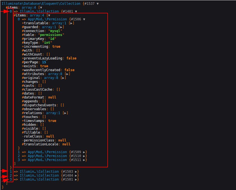Collapse the top-level items array:4
The width and height of the screenshot is (236, 190).
point(41,8)
